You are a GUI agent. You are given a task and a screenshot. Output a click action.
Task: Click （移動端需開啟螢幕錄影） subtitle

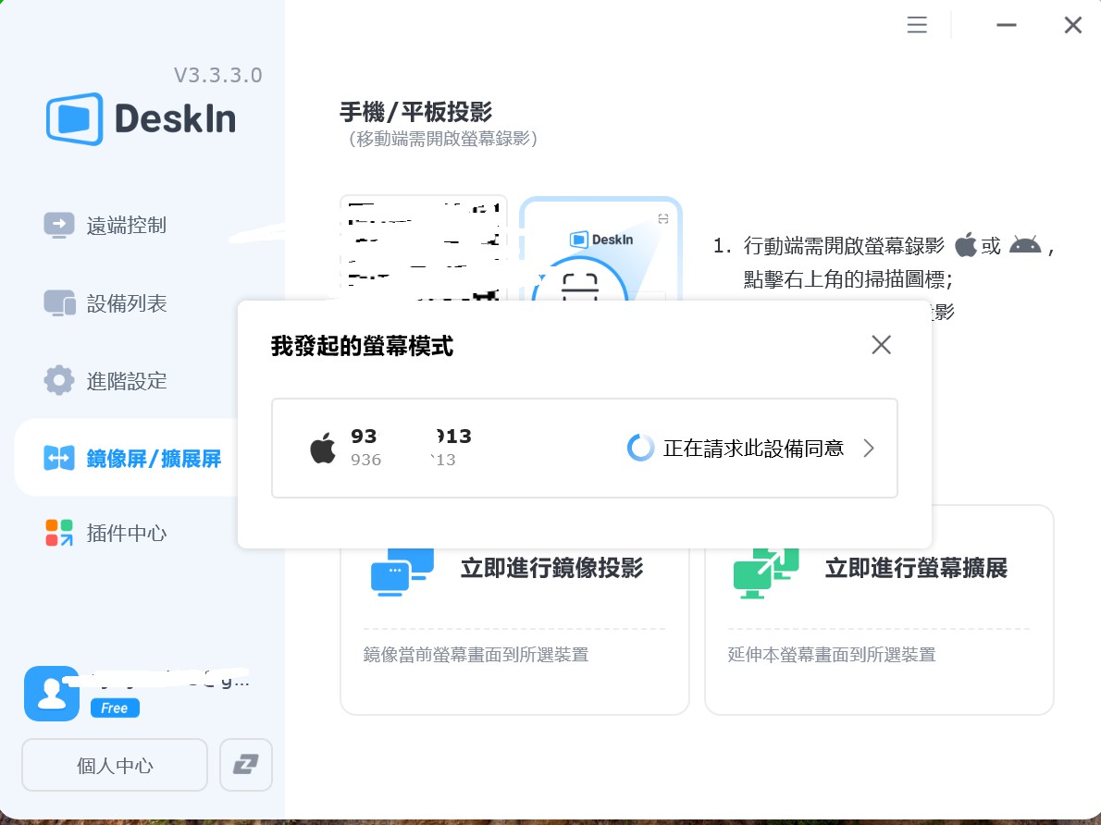coord(443,139)
